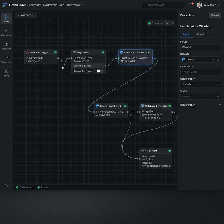Click the Slack Alert green status check

click(x=169, y=151)
